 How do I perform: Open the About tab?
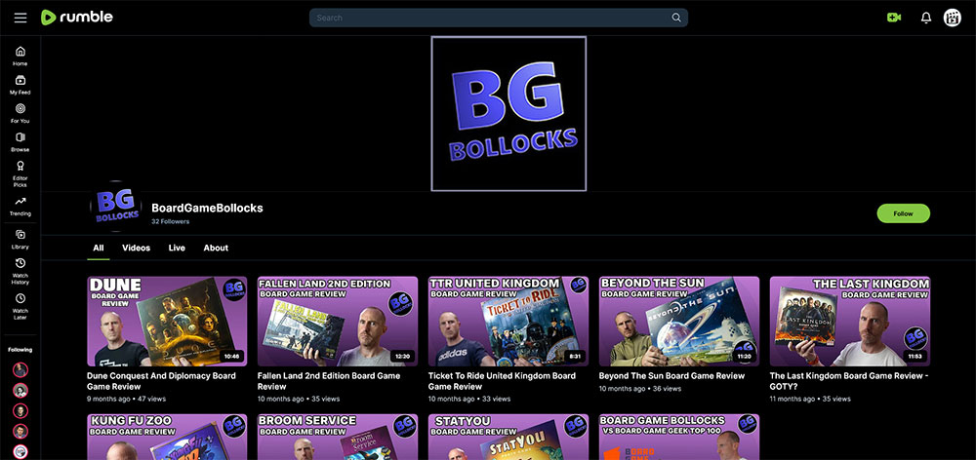(216, 248)
